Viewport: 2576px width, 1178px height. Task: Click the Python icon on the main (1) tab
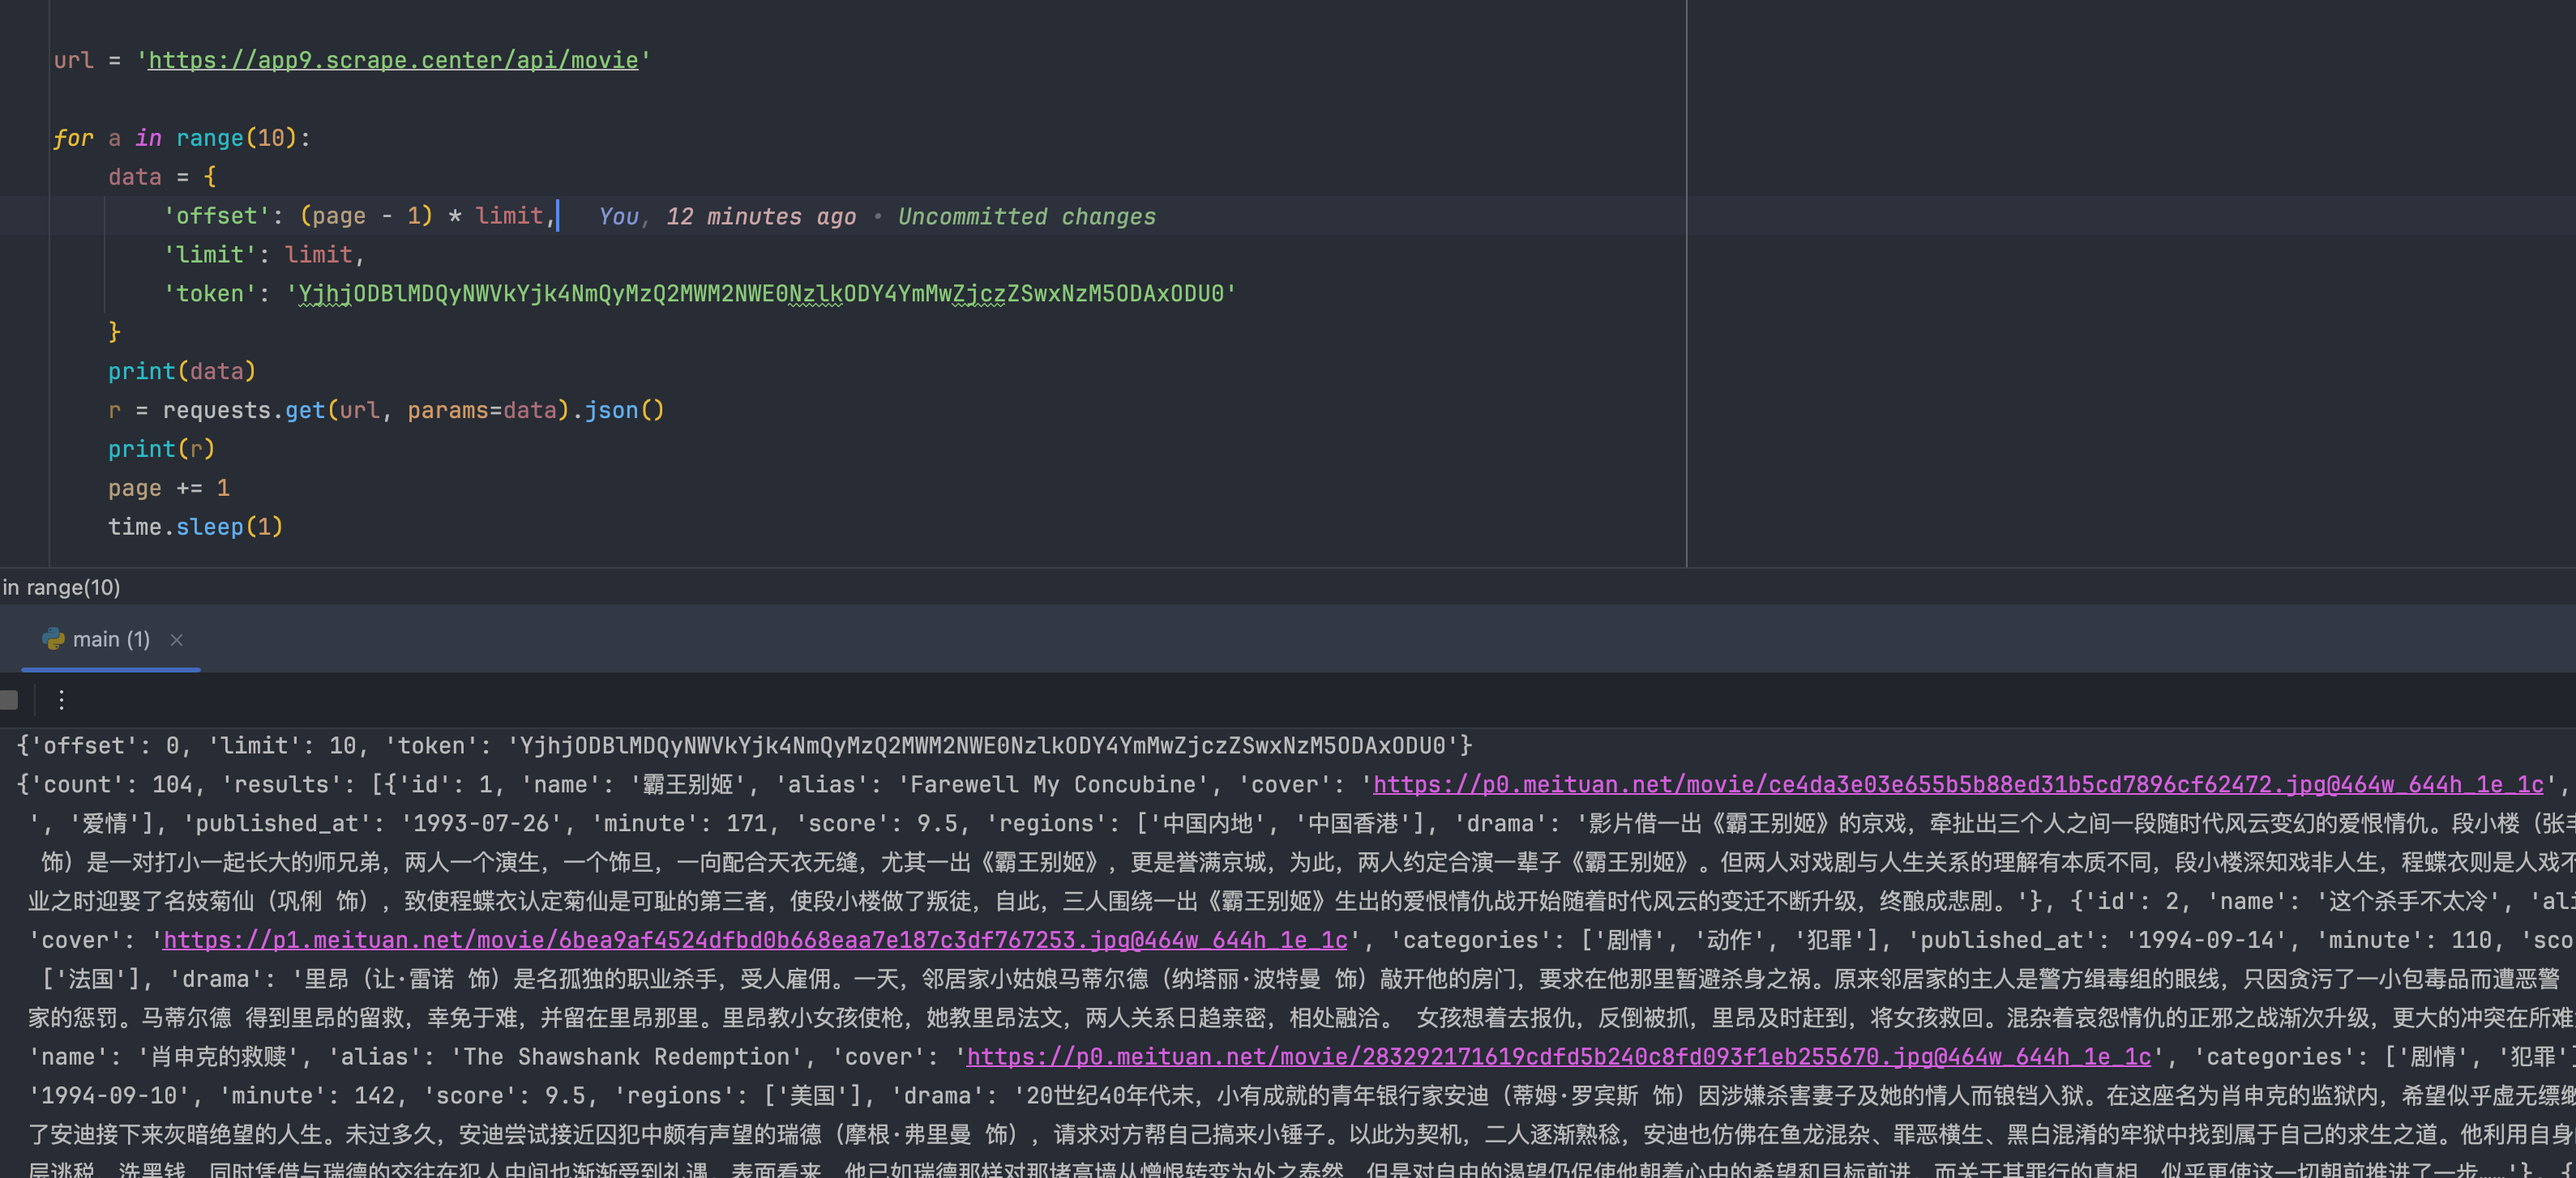[x=53, y=638]
